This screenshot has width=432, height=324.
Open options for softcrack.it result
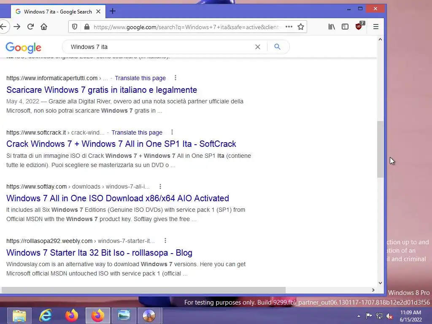172,132
